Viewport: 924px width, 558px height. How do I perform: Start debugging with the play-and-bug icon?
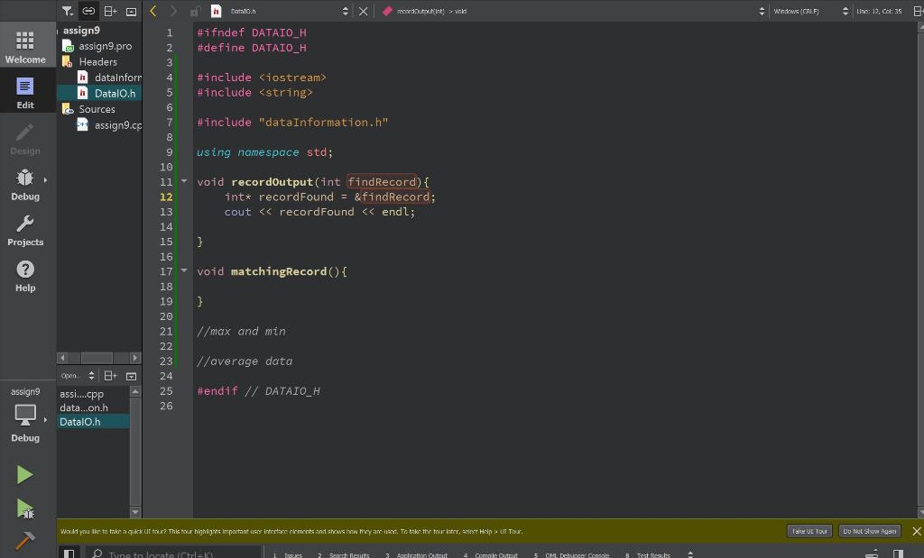pos(24,508)
